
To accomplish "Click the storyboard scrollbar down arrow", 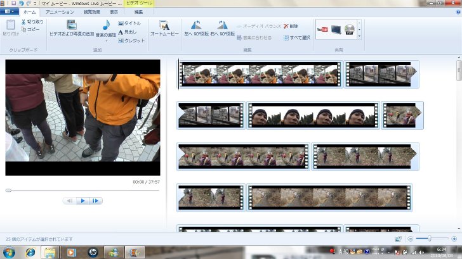I will click(459, 229).
